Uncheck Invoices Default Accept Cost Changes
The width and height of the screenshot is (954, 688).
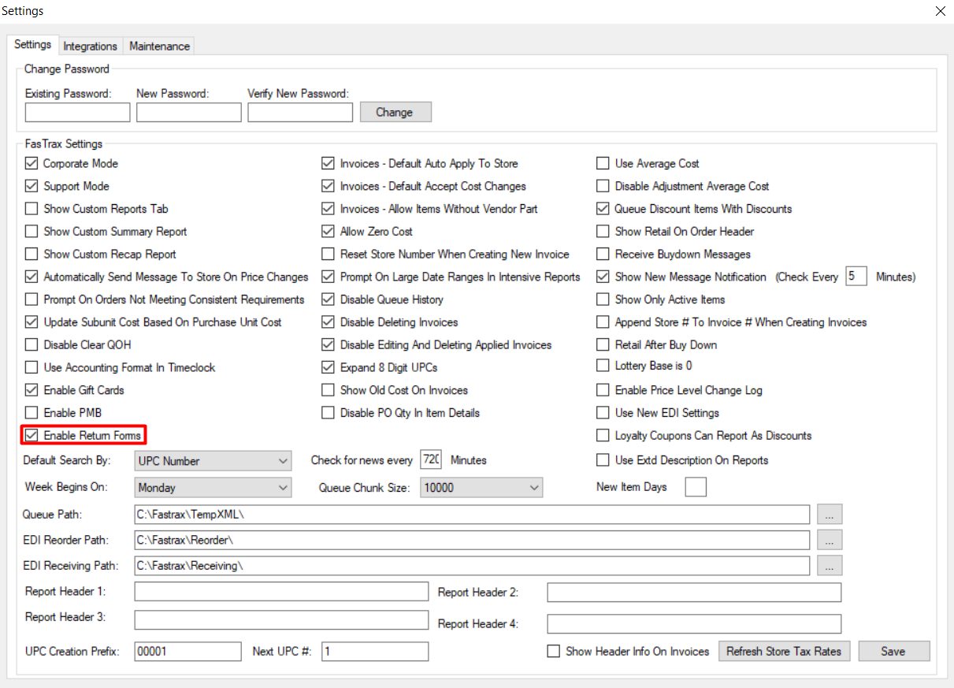tap(329, 186)
